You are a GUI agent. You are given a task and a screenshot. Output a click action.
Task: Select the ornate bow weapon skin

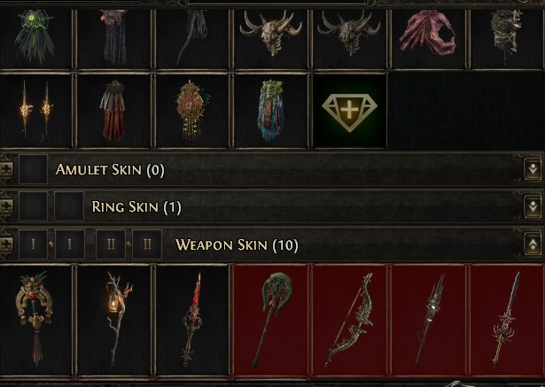pos(349,320)
